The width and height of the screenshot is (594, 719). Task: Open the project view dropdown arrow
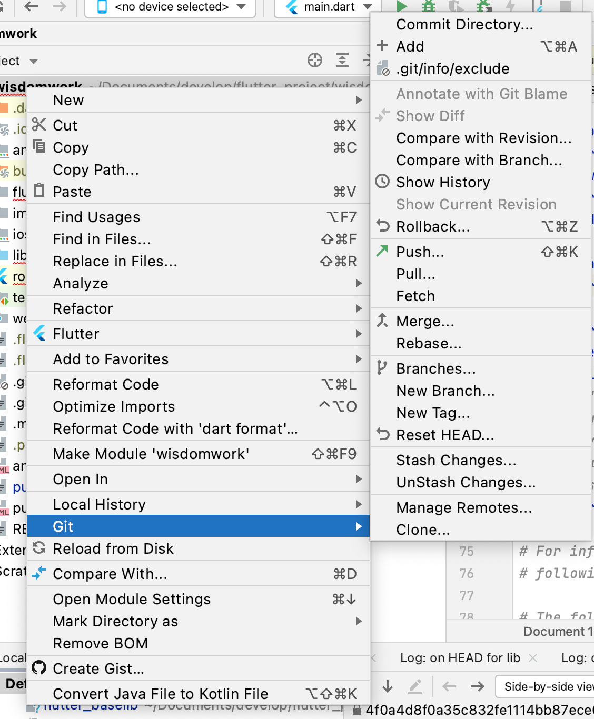pyautogui.click(x=34, y=62)
